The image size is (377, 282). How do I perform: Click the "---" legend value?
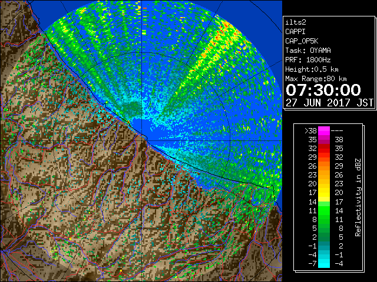click(x=337, y=130)
